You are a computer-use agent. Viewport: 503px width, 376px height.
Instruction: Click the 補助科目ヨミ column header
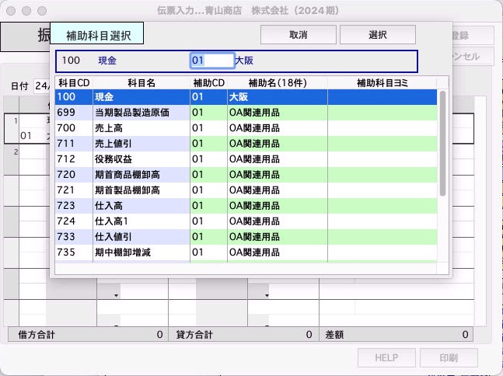[382, 82]
